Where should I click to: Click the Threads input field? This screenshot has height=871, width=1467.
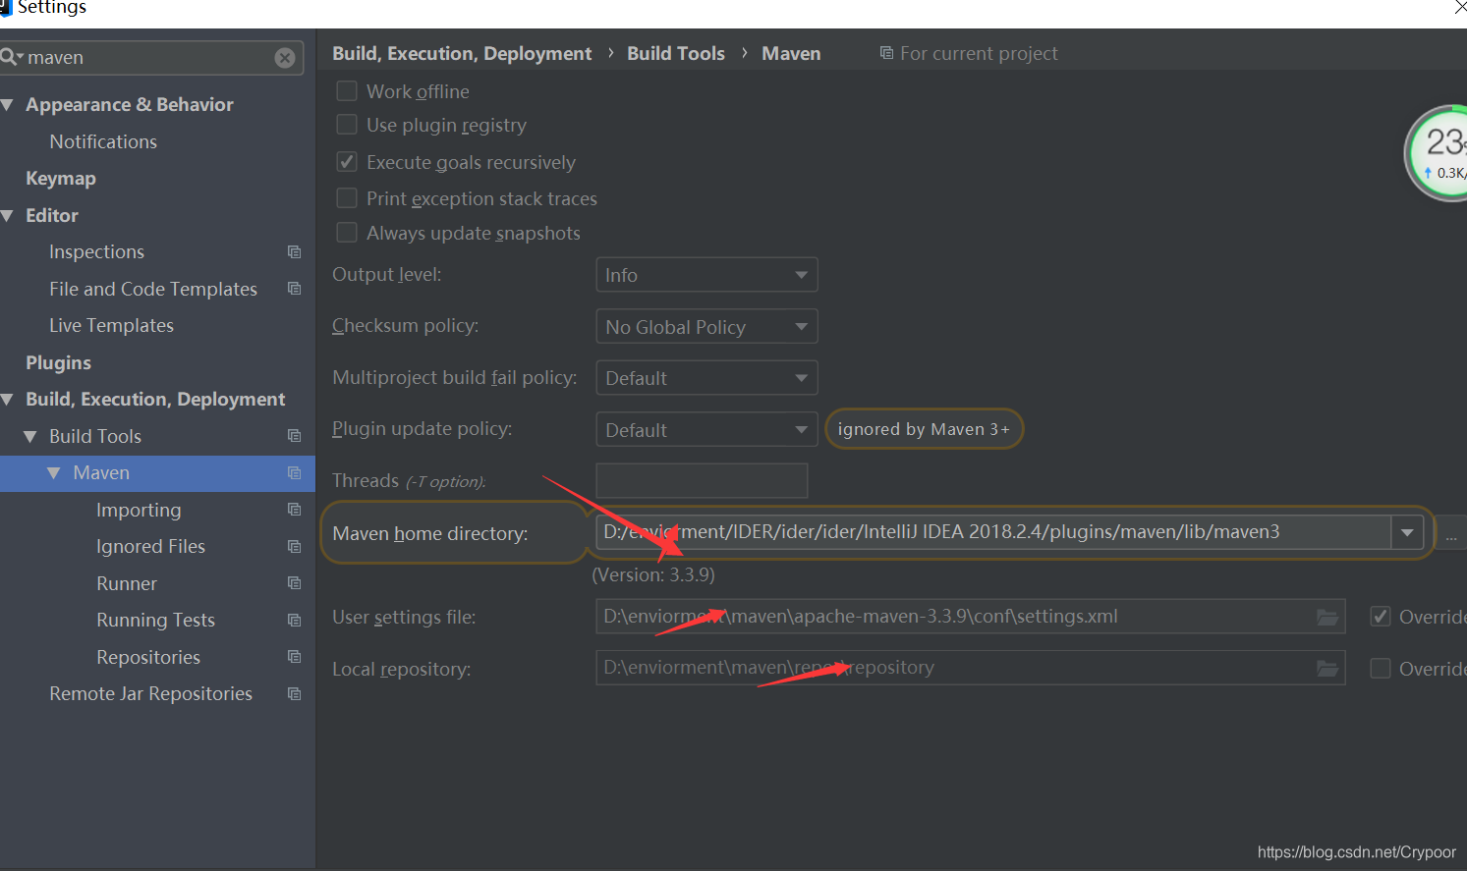(x=702, y=481)
